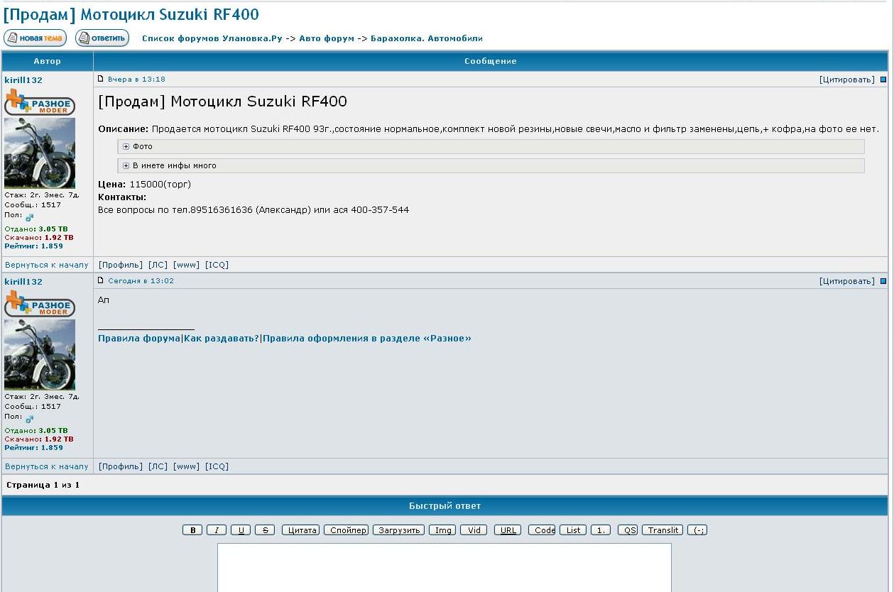Screen dimensions: 894x592
Task: Click the blue square icon in first post
Action: click(x=883, y=80)
